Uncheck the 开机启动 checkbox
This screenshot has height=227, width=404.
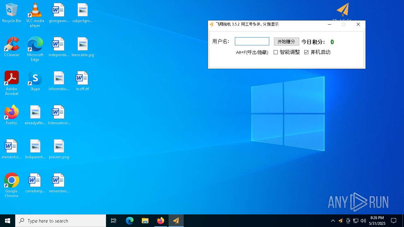point(306,52)
